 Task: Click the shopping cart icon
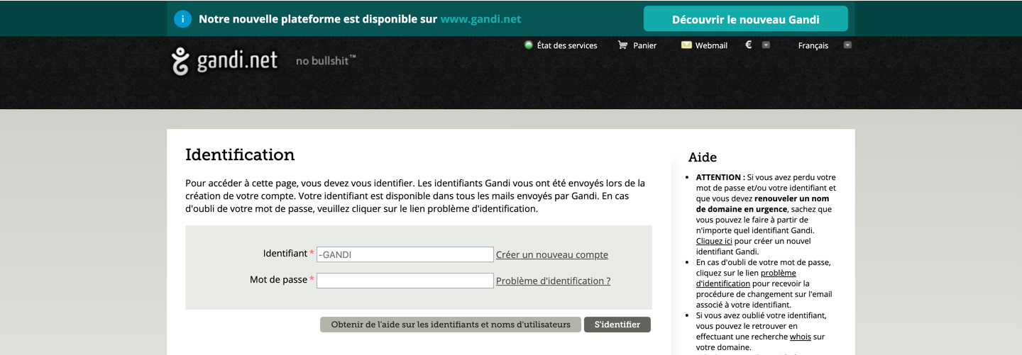622,45
